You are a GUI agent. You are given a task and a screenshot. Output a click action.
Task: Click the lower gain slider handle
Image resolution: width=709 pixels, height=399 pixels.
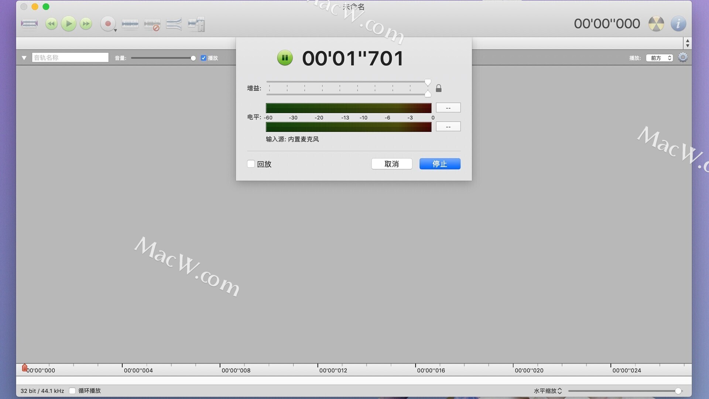point(428,94)
